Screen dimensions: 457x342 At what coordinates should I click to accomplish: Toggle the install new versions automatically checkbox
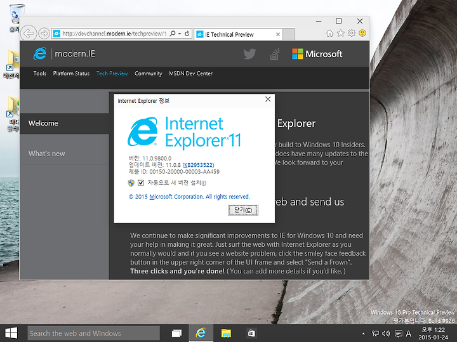[141, 183]
